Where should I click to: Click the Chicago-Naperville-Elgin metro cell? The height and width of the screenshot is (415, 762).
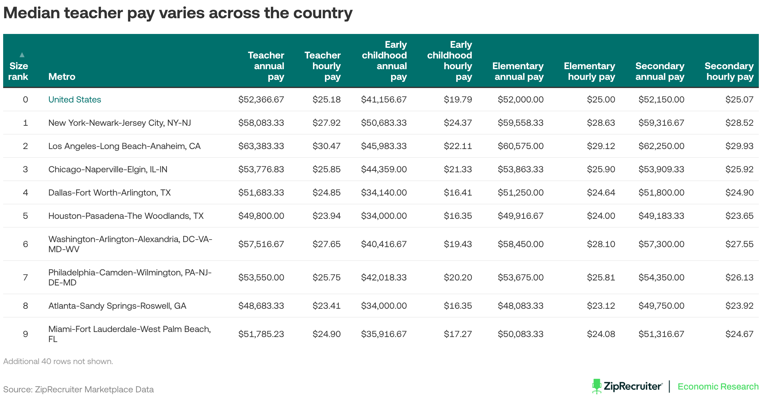click(108, 169)
